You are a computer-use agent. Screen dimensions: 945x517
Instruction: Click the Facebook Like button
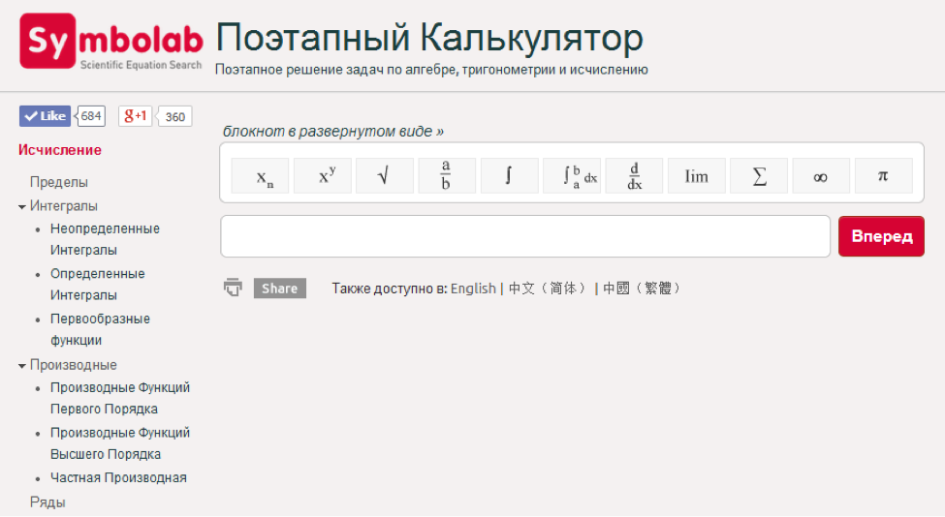(x=45, y=116)
